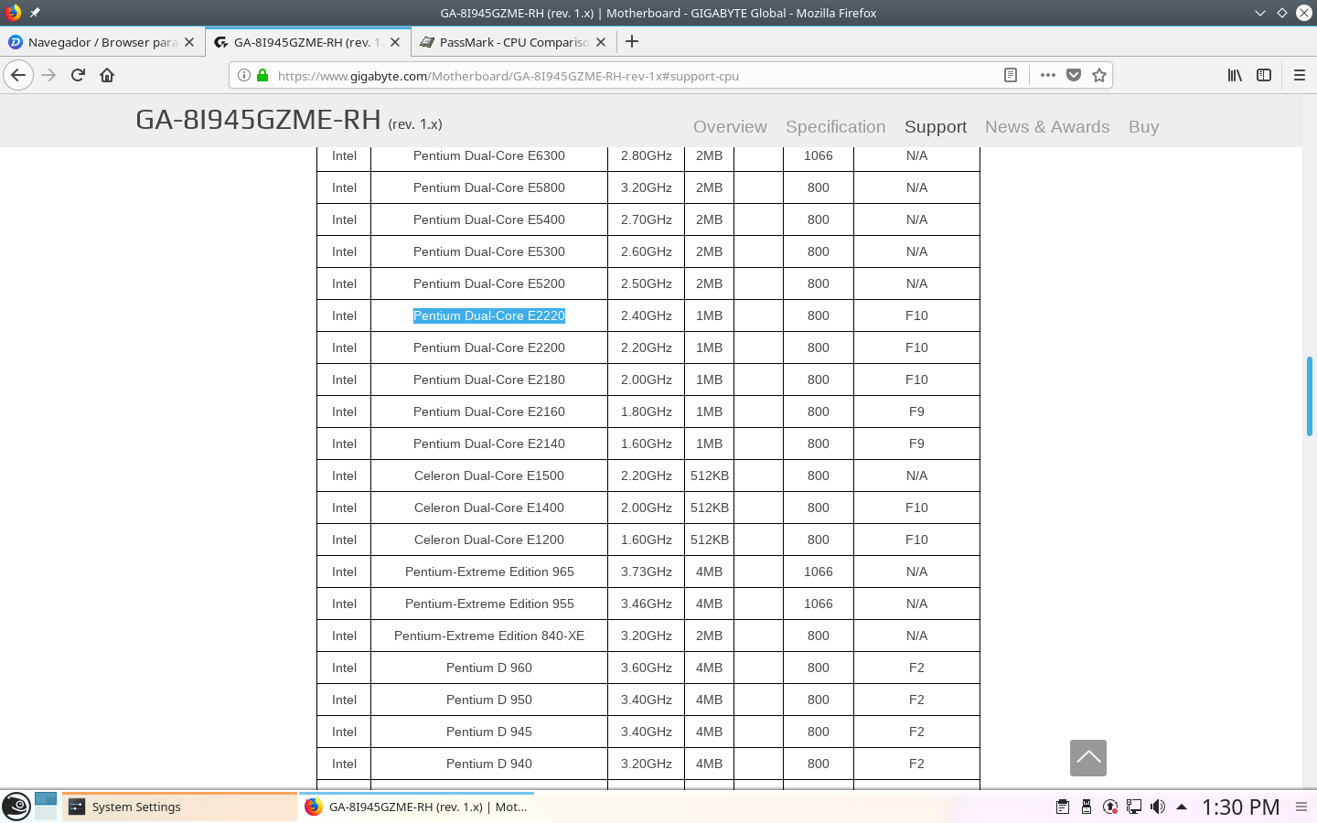The width and height of the screenshot is (1317, 823).
Task: Switch to the Firefox taskbar entry
Action: tap(417, 807)
